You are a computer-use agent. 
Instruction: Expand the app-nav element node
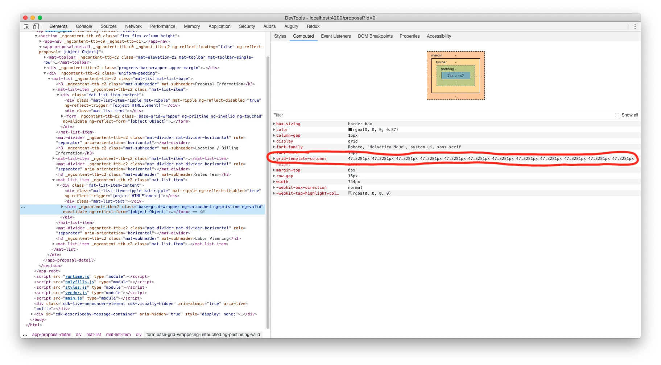coord(40,42)
